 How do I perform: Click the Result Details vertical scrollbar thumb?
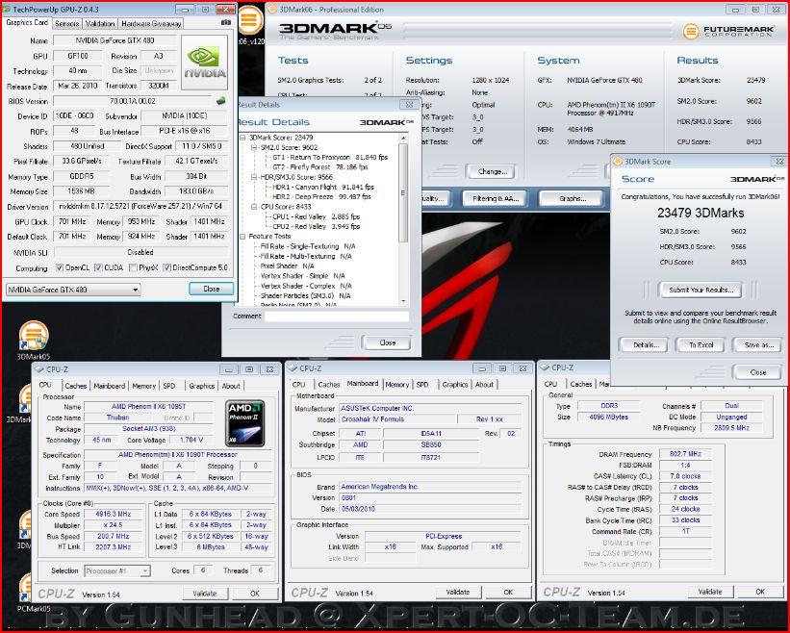pyautogui.click(x=403, y=192)
